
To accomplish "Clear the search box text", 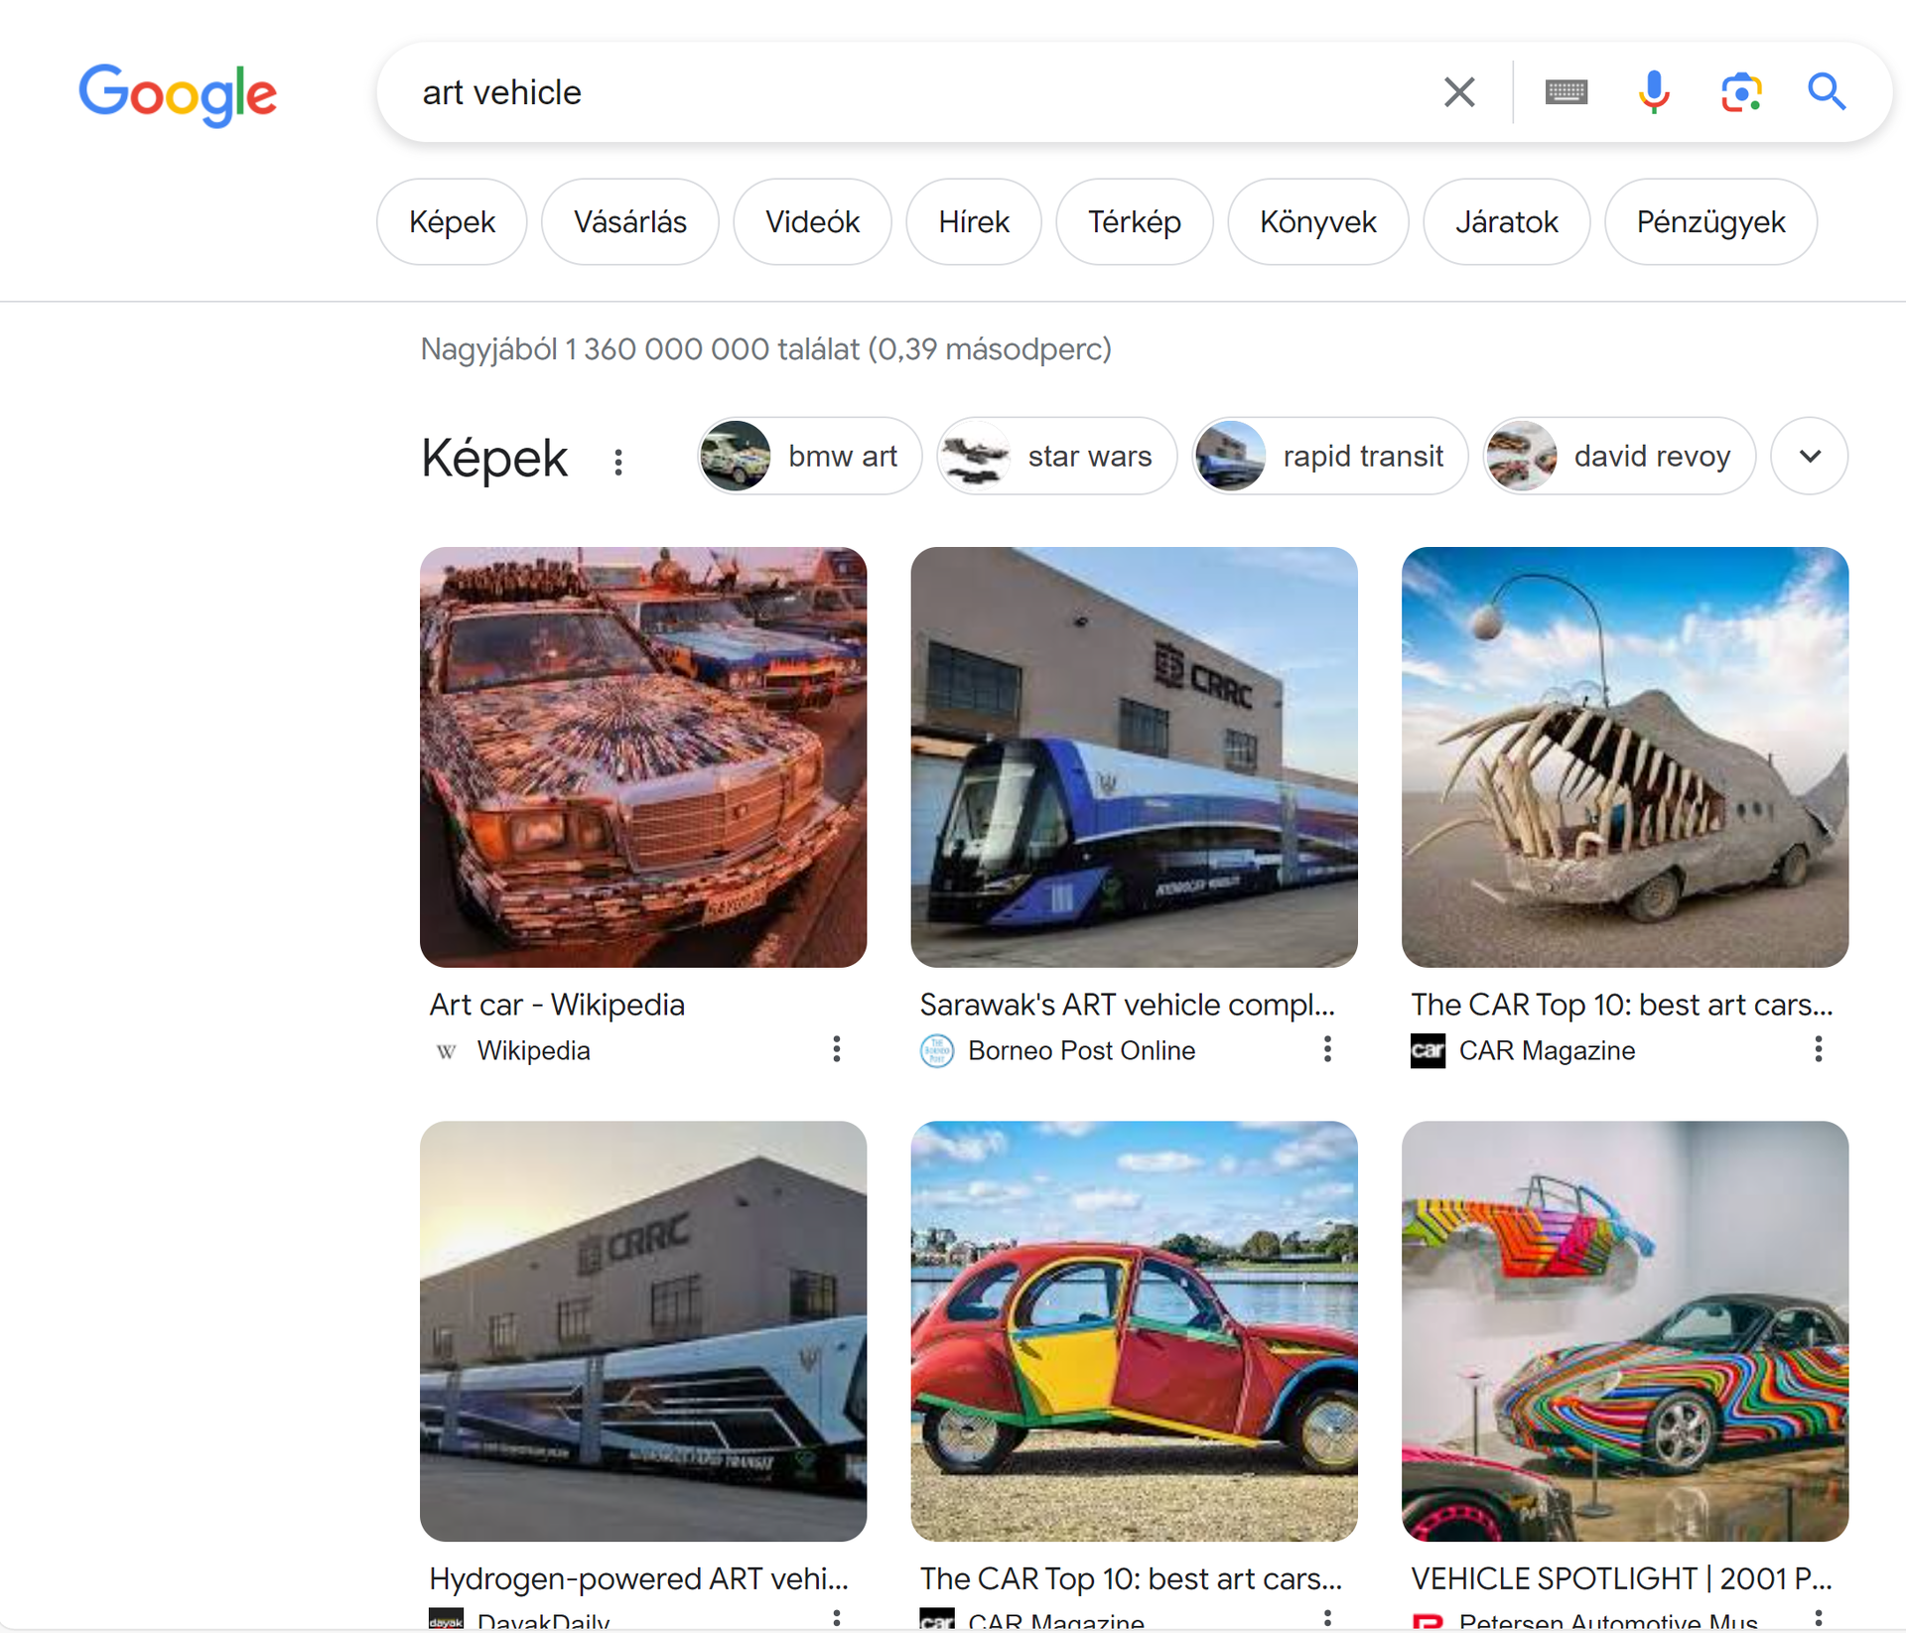I will [1458, 92].
